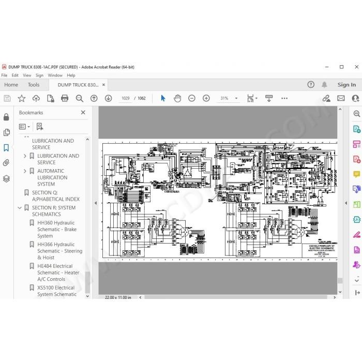
Task: Expand AUTOMATIC LUBRICATION SYSTEM bookmark
Action: click(25, 171)
